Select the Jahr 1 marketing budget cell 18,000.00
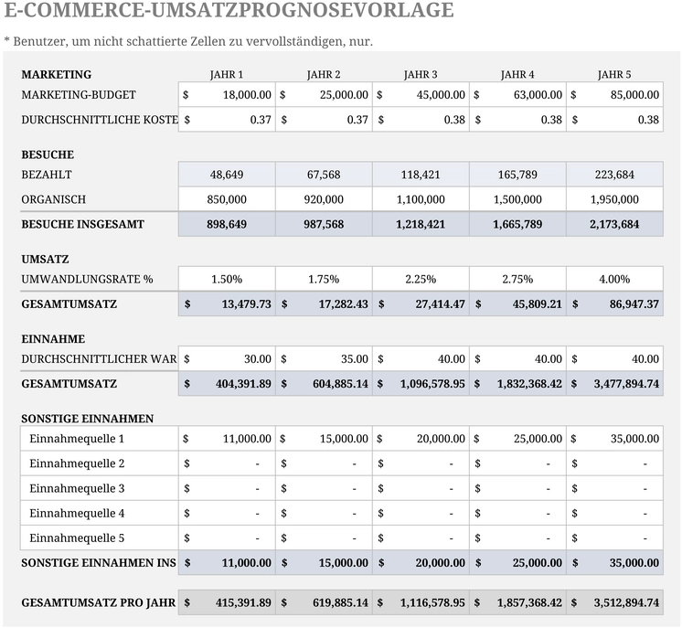The width and height of the screenshot is (682, 628). coord(227,95)
